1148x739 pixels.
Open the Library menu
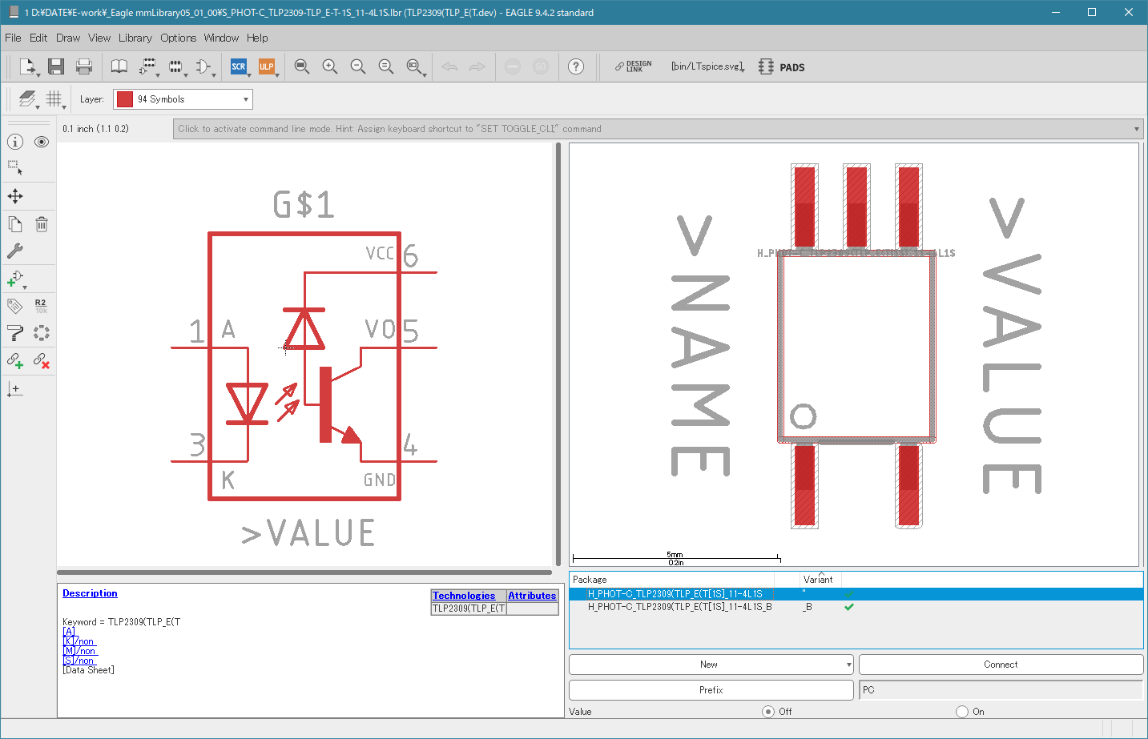tap(135, 38)
